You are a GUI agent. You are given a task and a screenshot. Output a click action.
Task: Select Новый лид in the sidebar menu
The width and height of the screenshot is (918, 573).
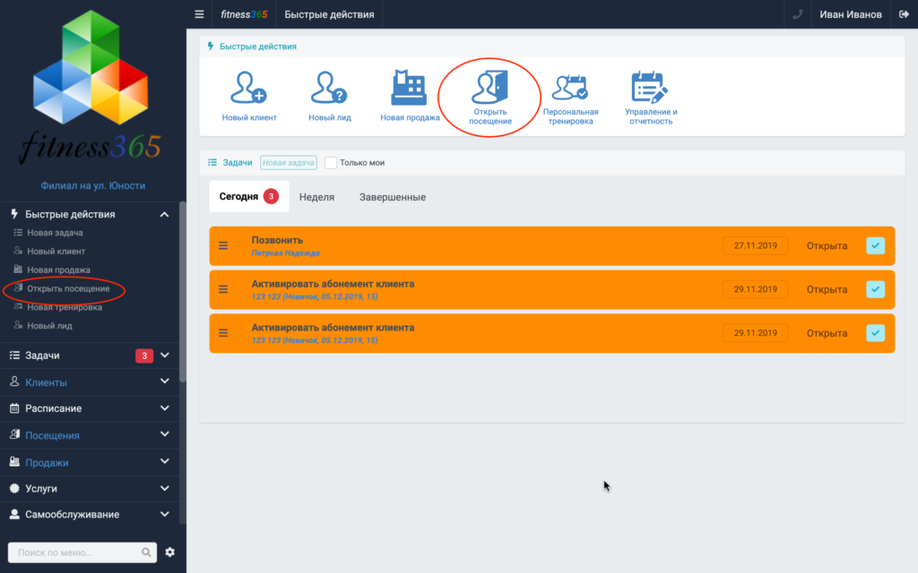[50, 326]
